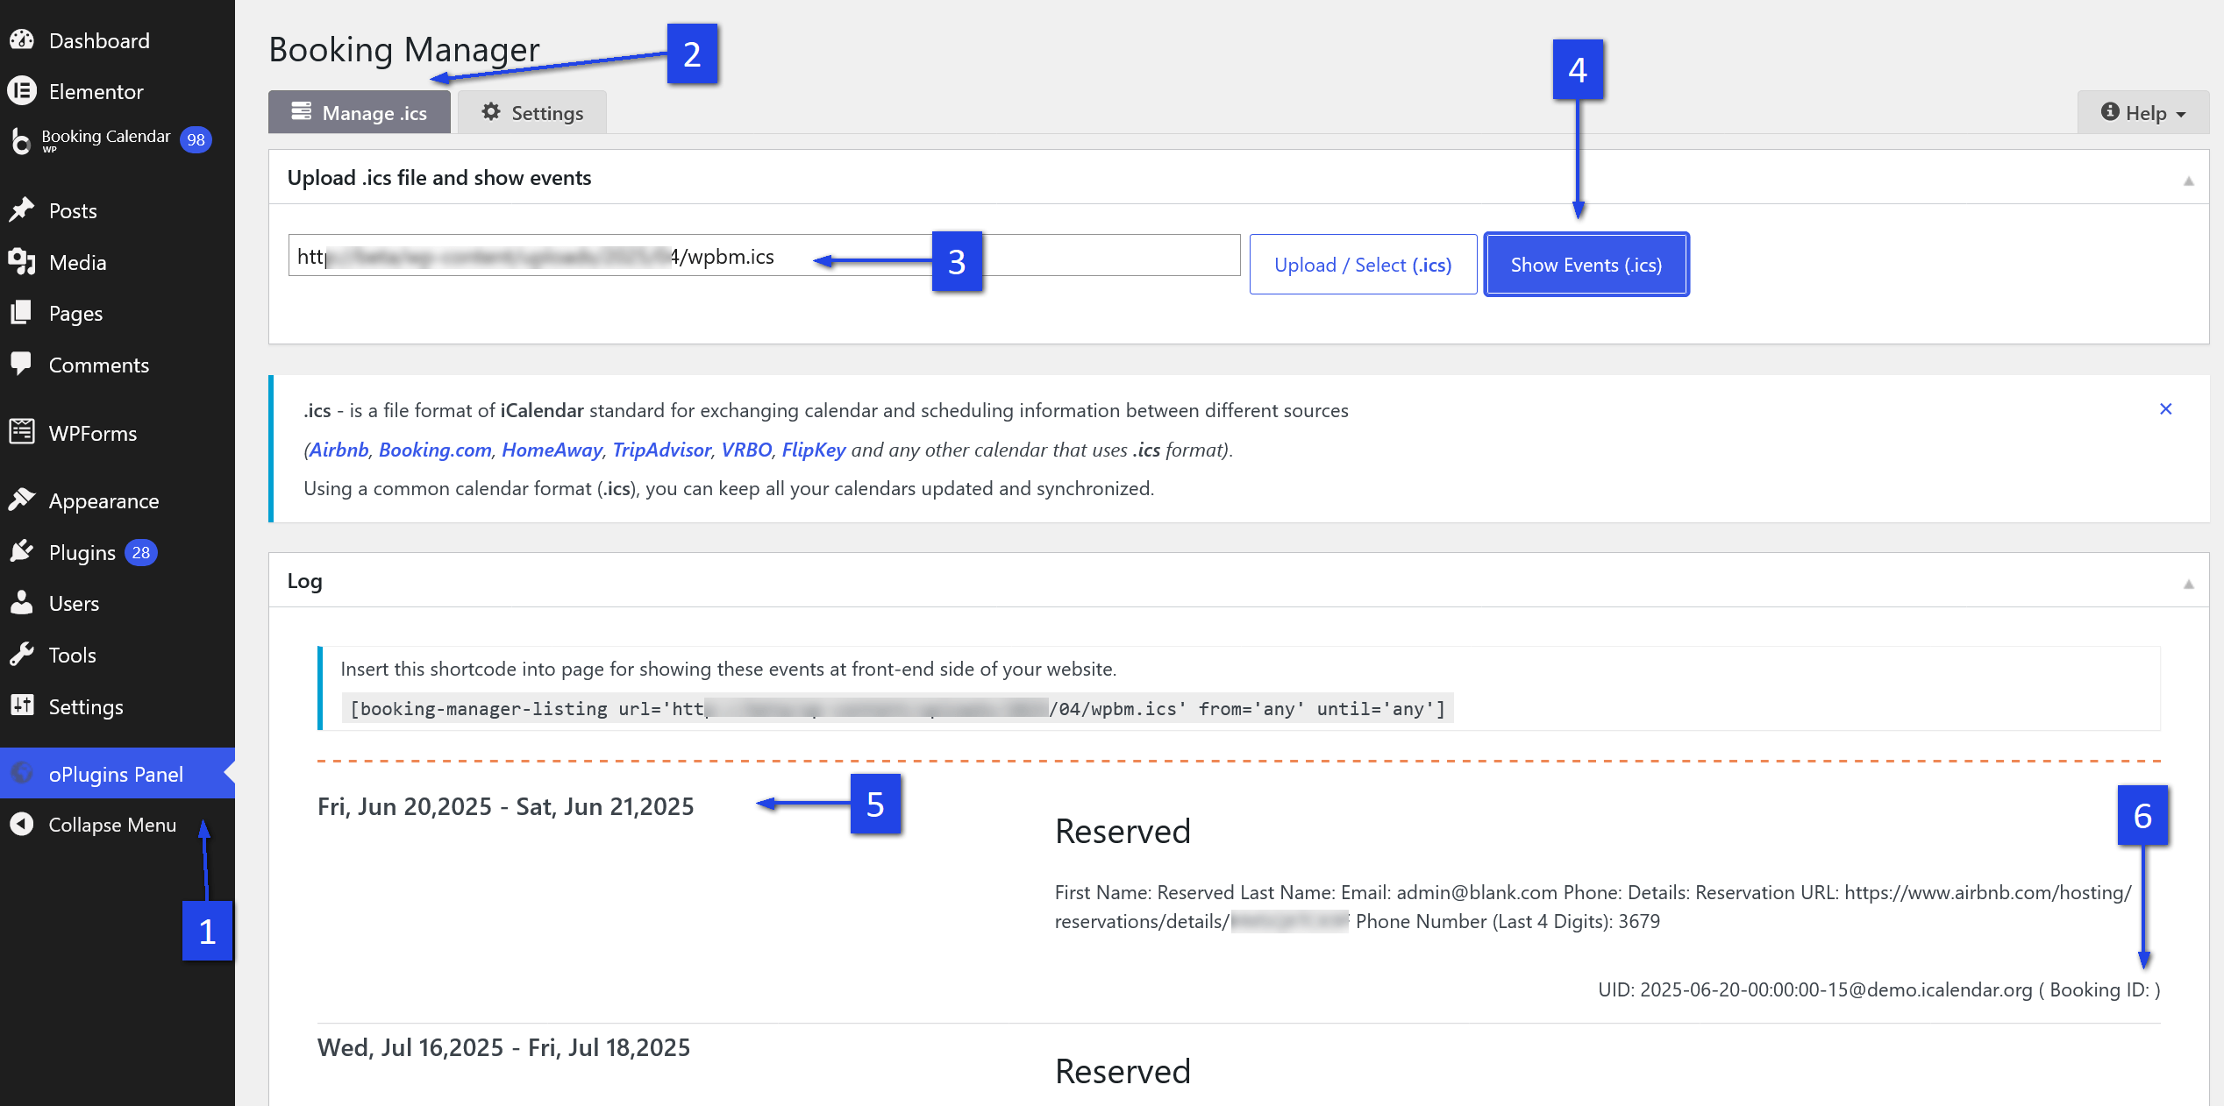The height and width of the screenshot is (1106, 2224).
Task: Open WordPress Settings menu in sidebar
Action: [118, 706]
